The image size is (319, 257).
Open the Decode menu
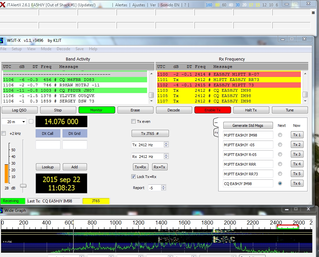coord(63,49)
